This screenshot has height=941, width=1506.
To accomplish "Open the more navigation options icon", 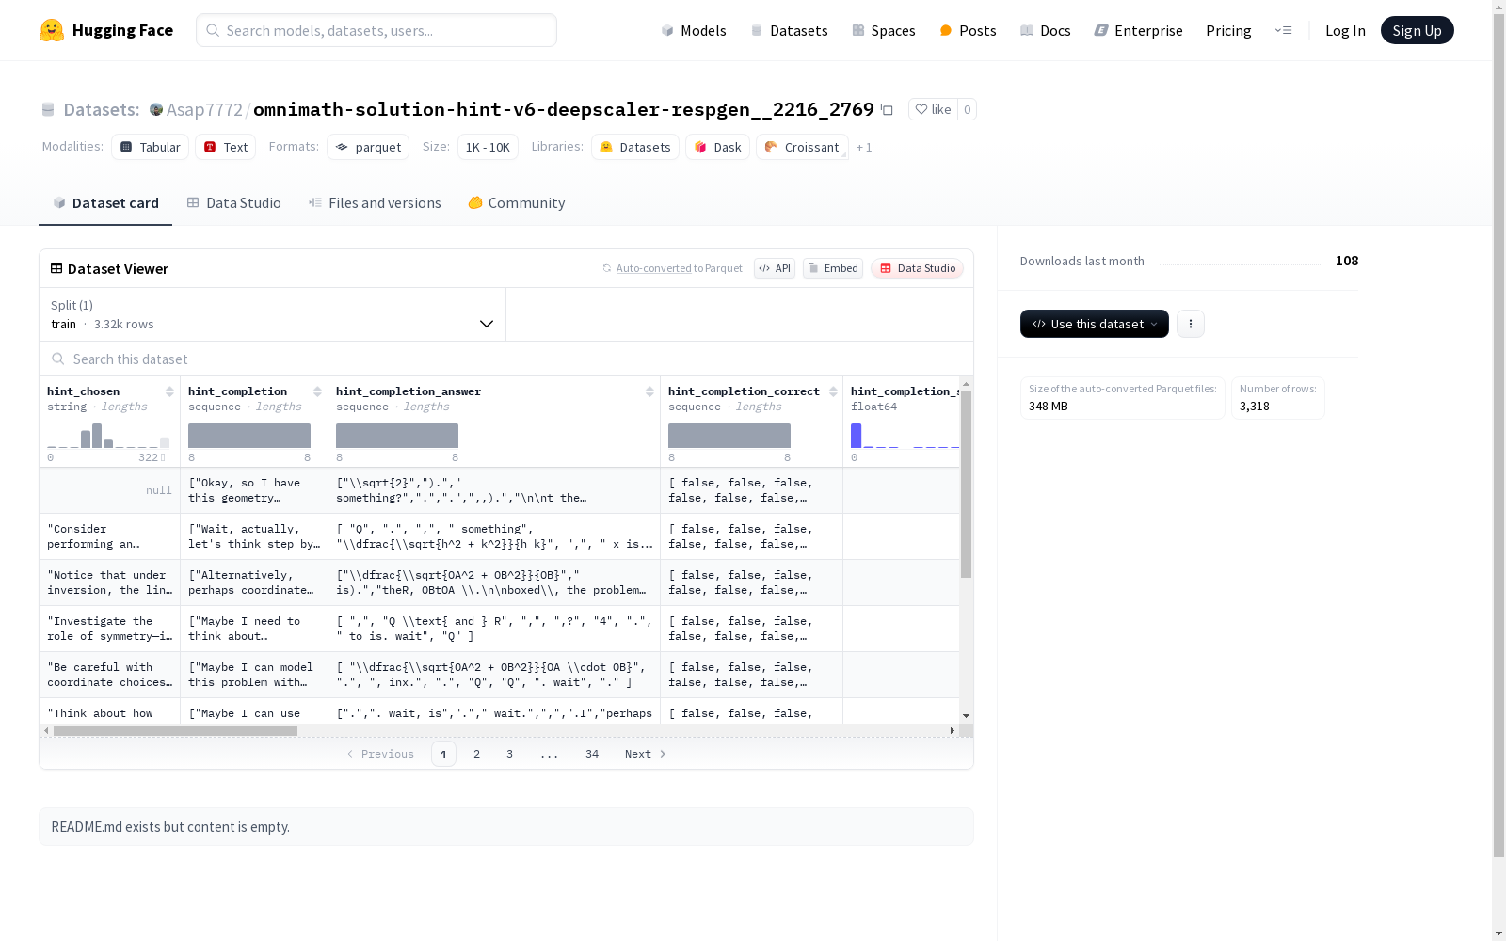I will (1283, 30).
